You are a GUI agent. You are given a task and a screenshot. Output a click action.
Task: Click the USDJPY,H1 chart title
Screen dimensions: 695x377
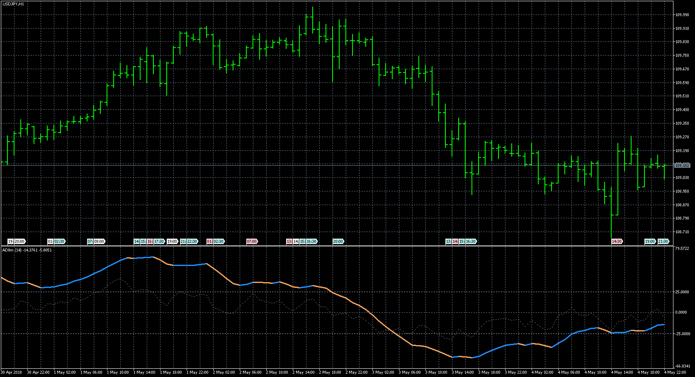click(13, 4)
